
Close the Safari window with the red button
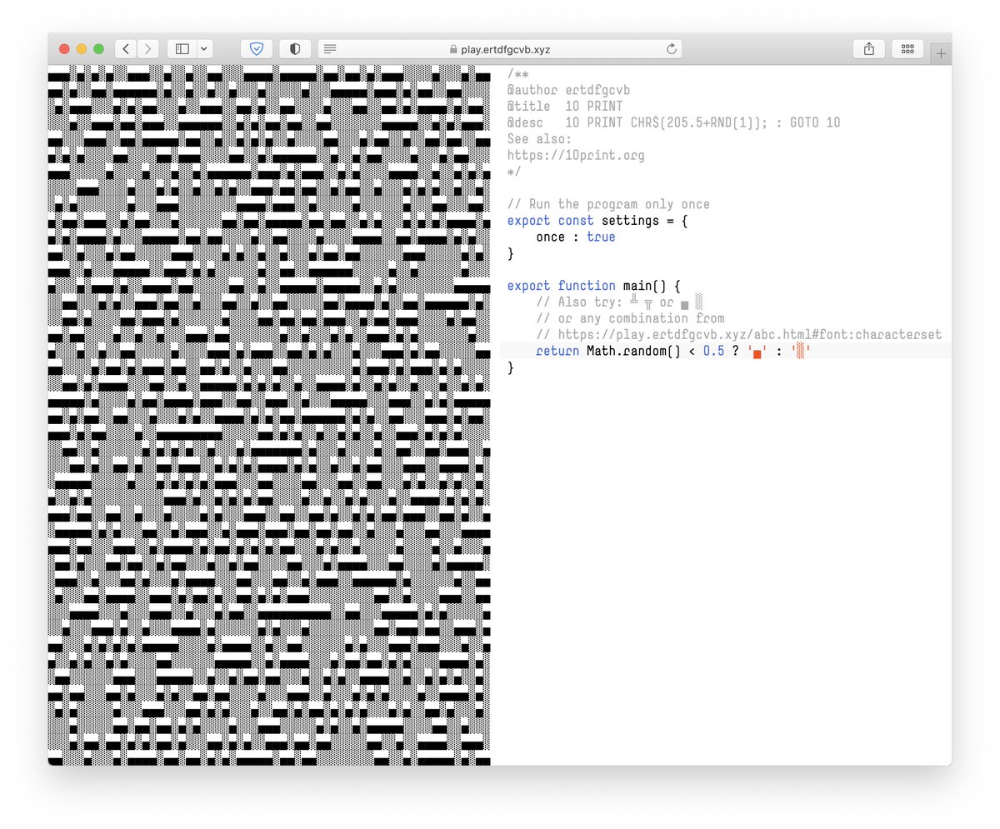(65, 49)
